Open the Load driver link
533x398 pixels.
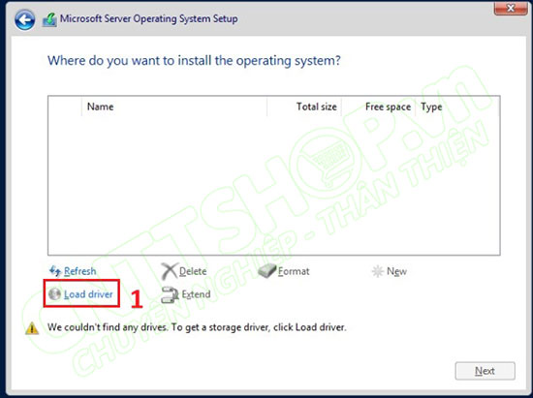(x=88, y=294)
